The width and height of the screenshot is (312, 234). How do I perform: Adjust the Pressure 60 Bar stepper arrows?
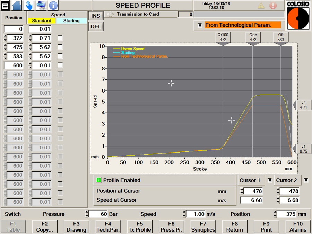[87, 214]
